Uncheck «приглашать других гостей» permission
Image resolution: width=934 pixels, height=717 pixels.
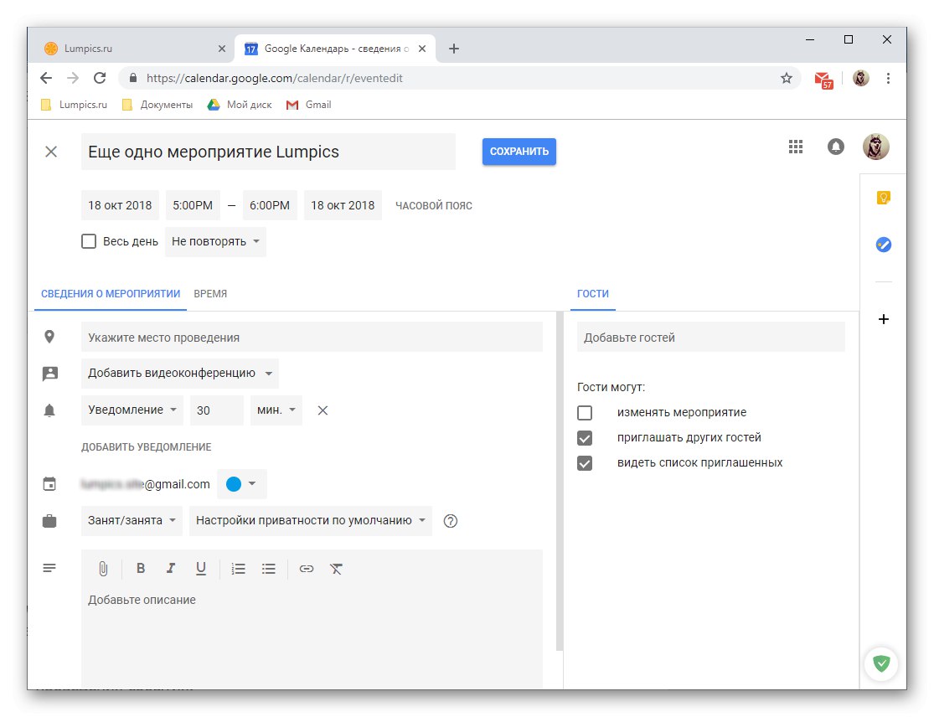(x=584, y=437)
